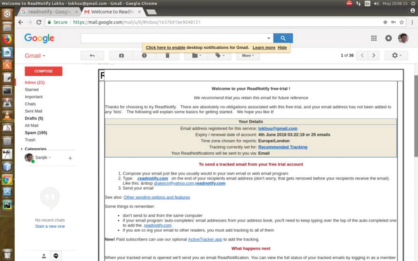The width and height of the screenshot is (418, 261).
Task: Go to older email arrow
Action: tap(373, 55)
